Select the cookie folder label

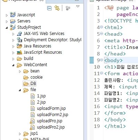point(37,77)
